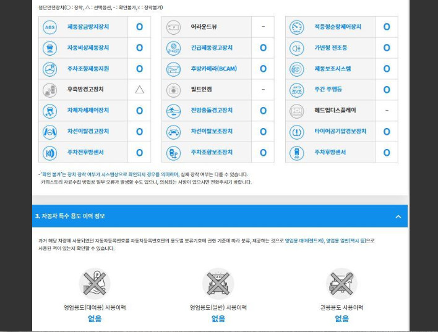Click the 헤드업디스플레이 icon
This screenshot has height=332, width=438.
tap(297, 111)
